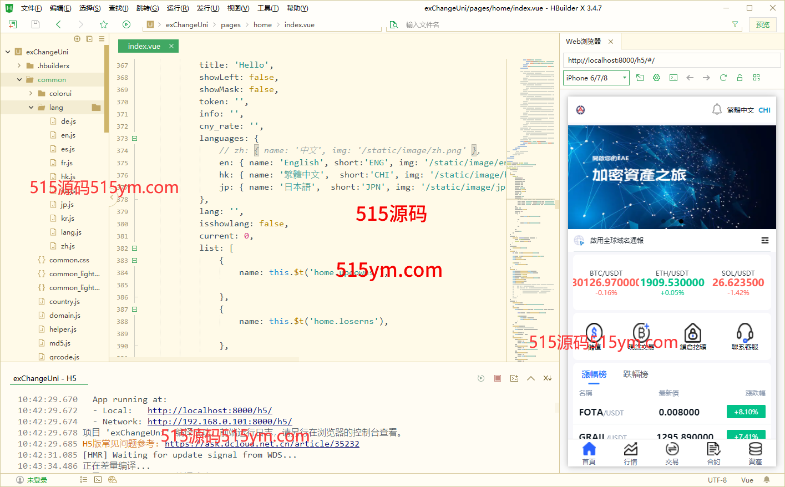
Task: Open the 运行(R) menu
Action: pos(178,8)
